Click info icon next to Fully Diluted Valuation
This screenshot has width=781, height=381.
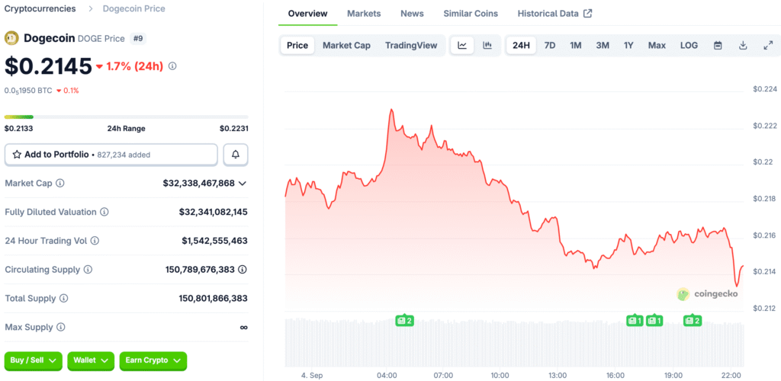pos(104,212)
